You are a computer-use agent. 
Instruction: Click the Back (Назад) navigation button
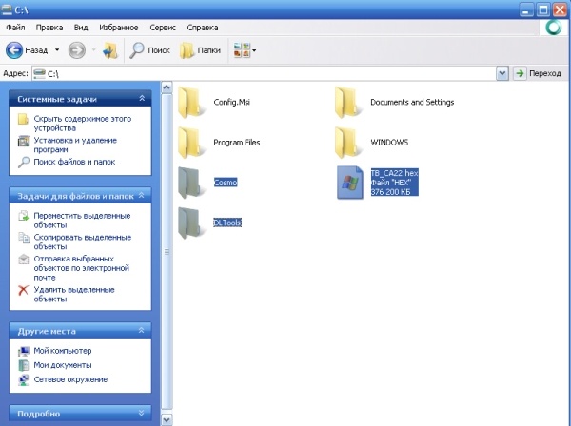pos(28,49)
